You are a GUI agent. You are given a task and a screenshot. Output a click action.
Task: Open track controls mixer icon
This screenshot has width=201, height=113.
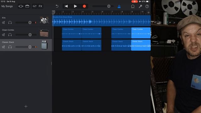point(35,6)
